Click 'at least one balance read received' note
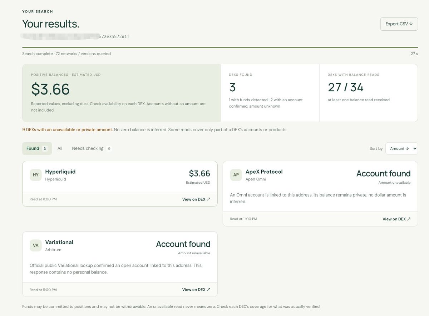Image resolution: width=429 pixels, height=316 pixels. (359, 100)
